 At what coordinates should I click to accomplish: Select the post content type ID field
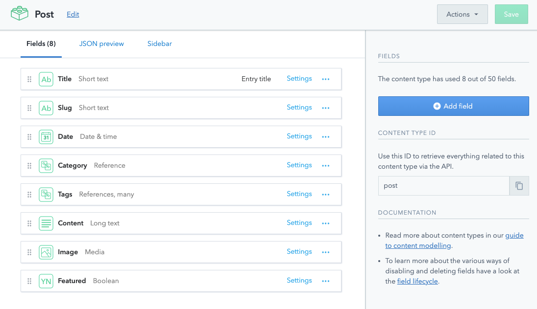[443, 186]
